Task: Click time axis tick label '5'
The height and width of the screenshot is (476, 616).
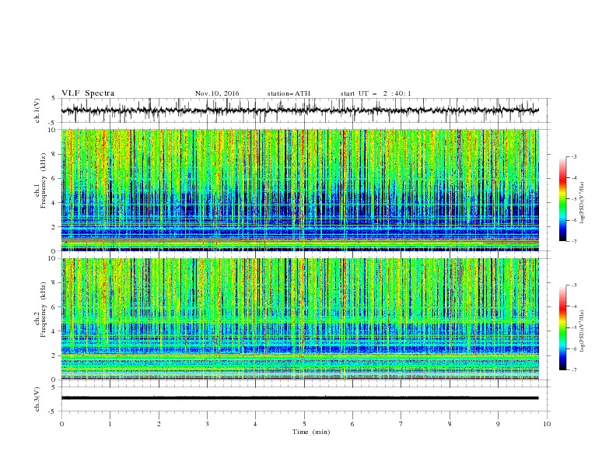Action: point(304,424)
